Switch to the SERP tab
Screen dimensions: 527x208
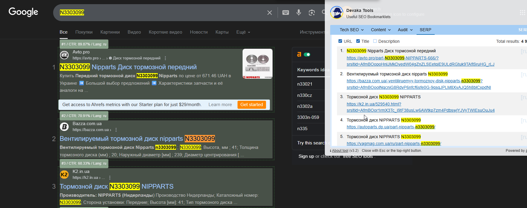pos(425,30)
